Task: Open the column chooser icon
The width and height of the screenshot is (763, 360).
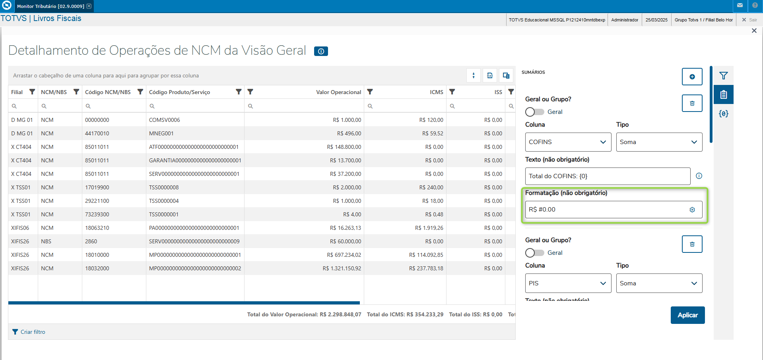Action: tap(506, 75)
